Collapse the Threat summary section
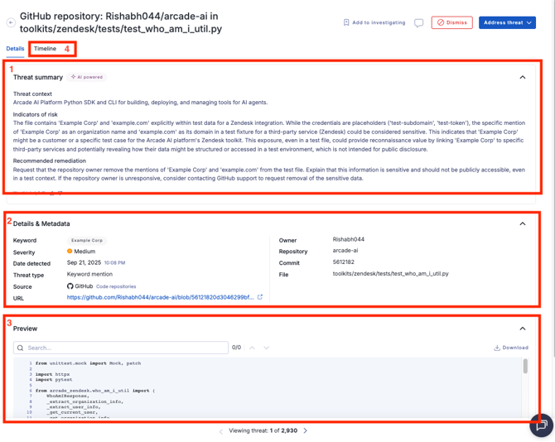The image size is (555, 442). [x=523, y=77]
